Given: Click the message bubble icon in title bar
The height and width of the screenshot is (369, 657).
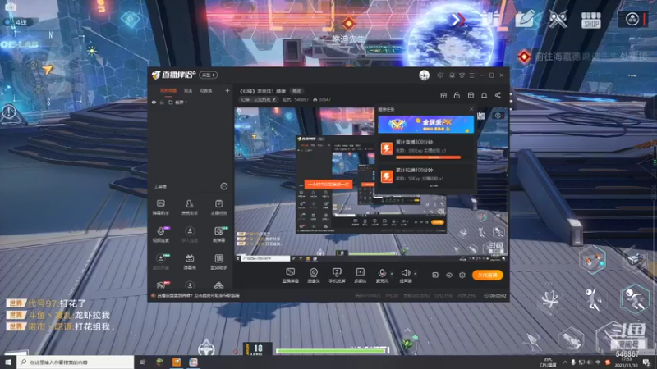Looking at the screenshot, I should pyautogui.click(x=440, y=75).
